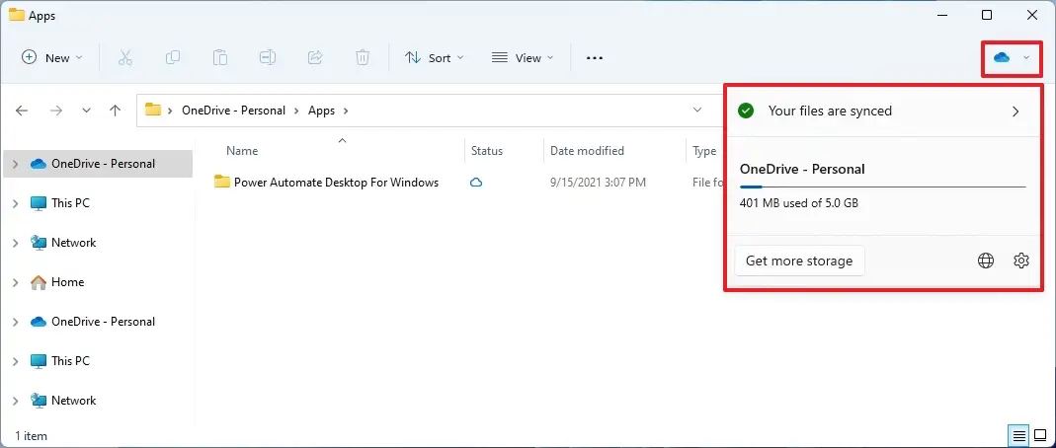Open the New item menu
Screen dimensions: 1056x448
52,58
